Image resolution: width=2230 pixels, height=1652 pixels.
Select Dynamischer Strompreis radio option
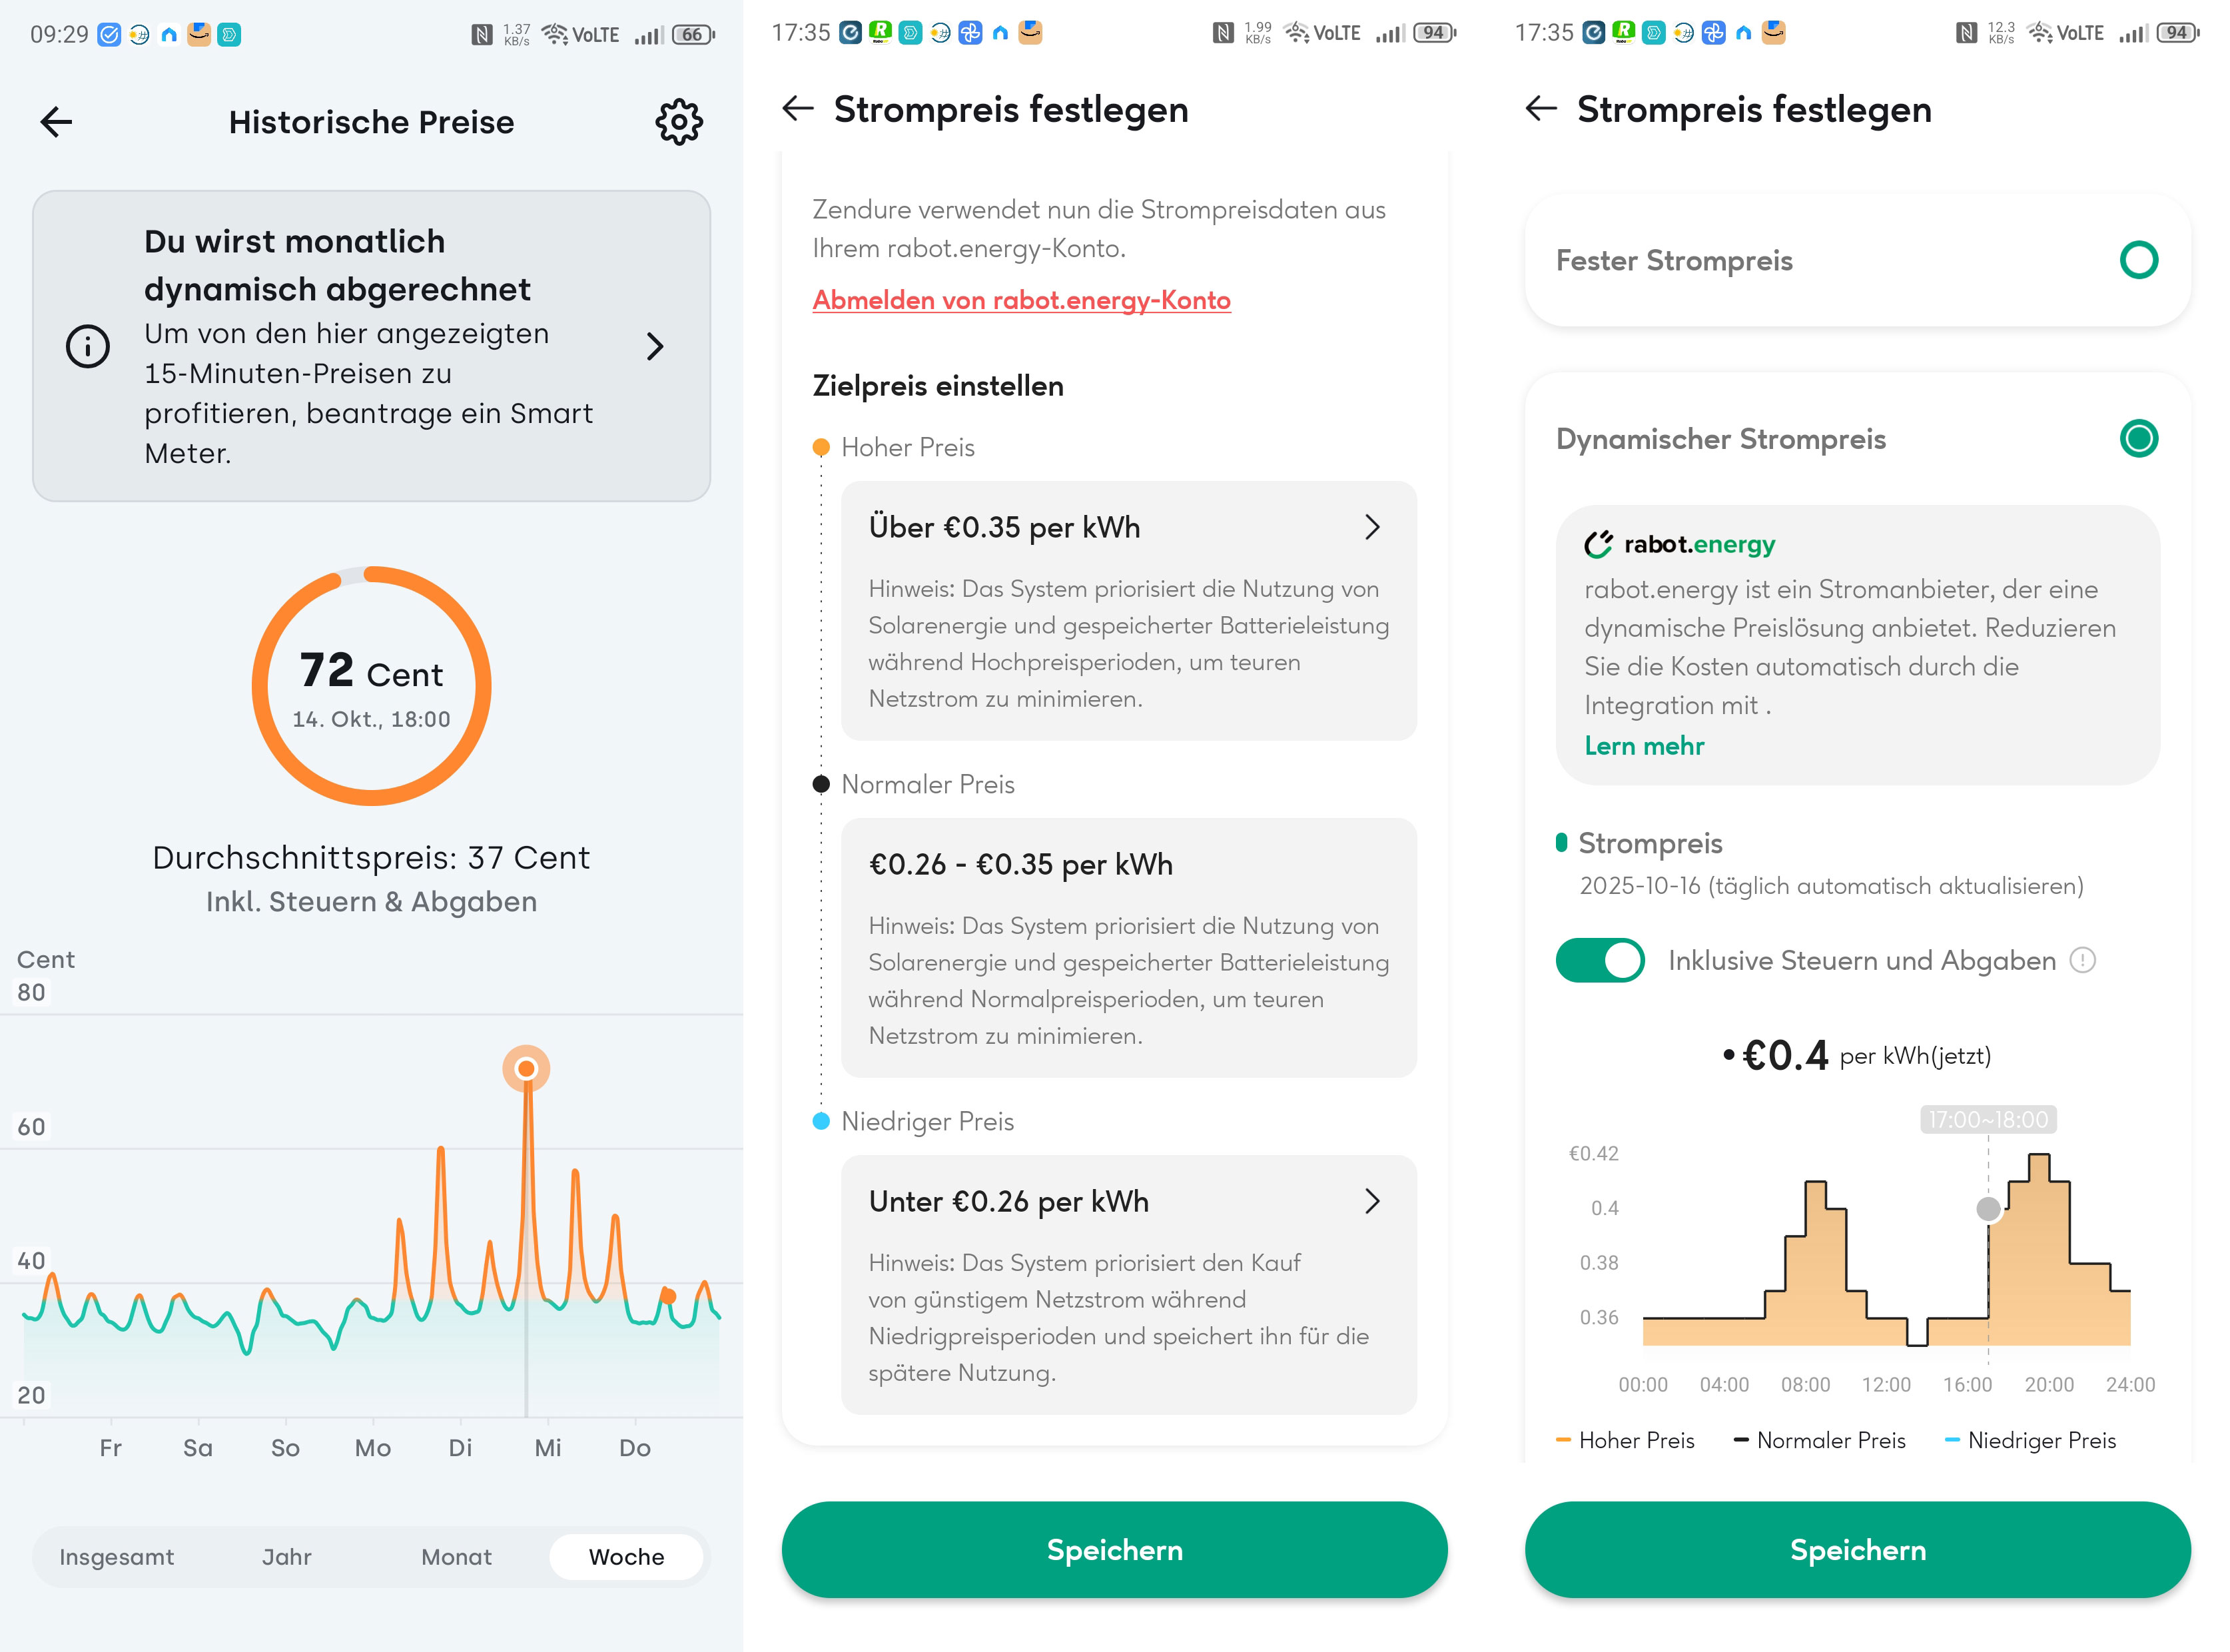2138,438
